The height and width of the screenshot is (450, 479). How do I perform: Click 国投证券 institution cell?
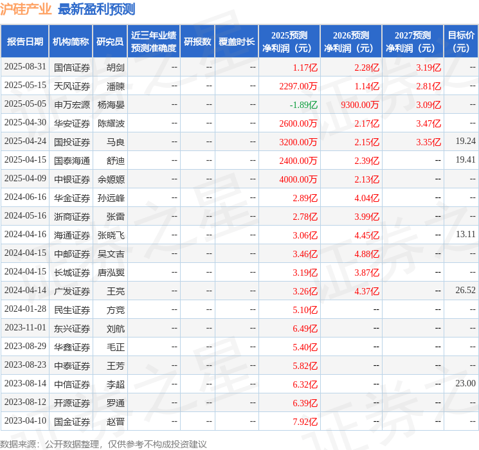tap(72, 142)
